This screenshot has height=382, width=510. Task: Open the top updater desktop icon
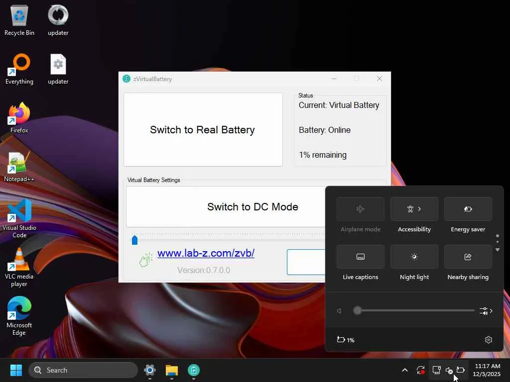58,20
